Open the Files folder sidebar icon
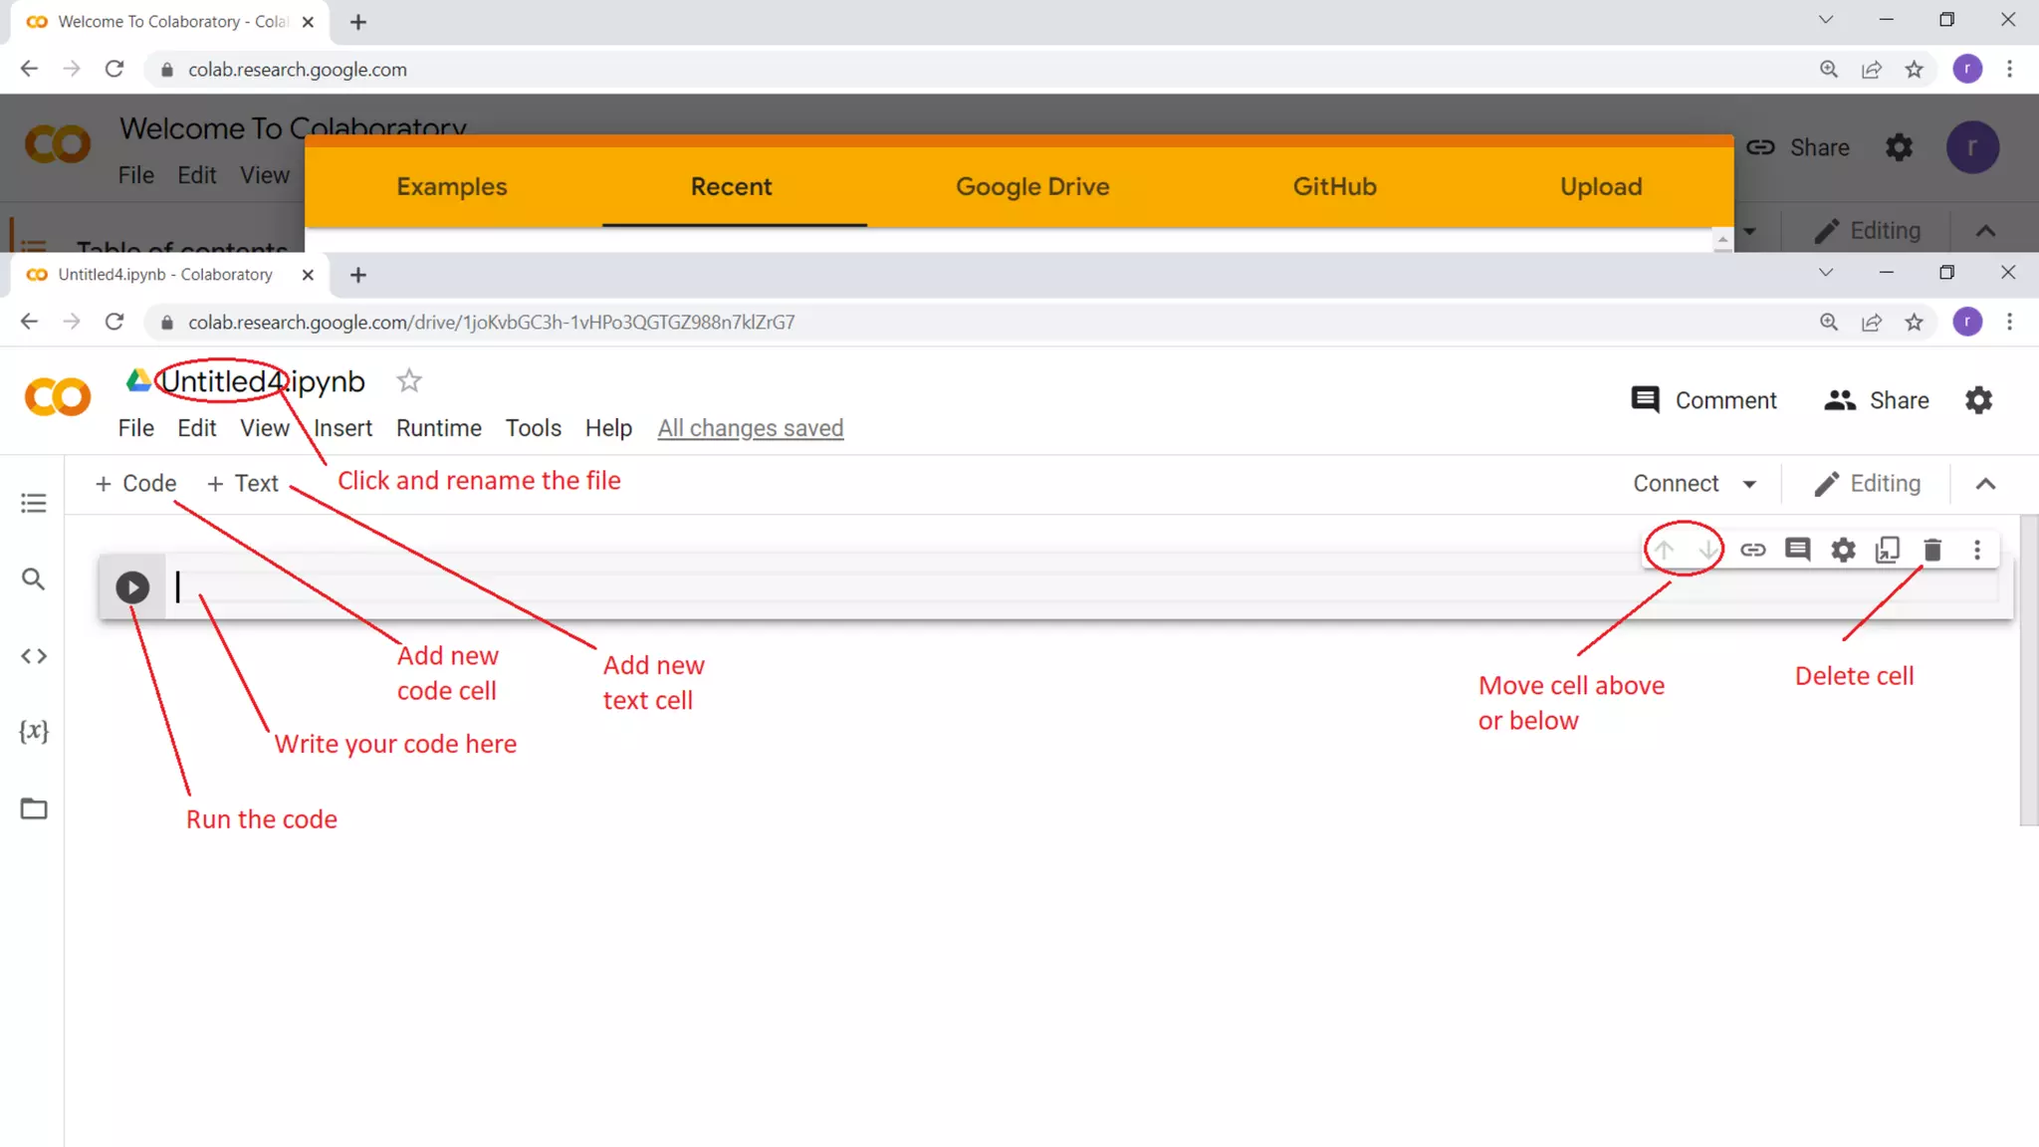Screen dimensions: 2039x1147 pos(34,808)
